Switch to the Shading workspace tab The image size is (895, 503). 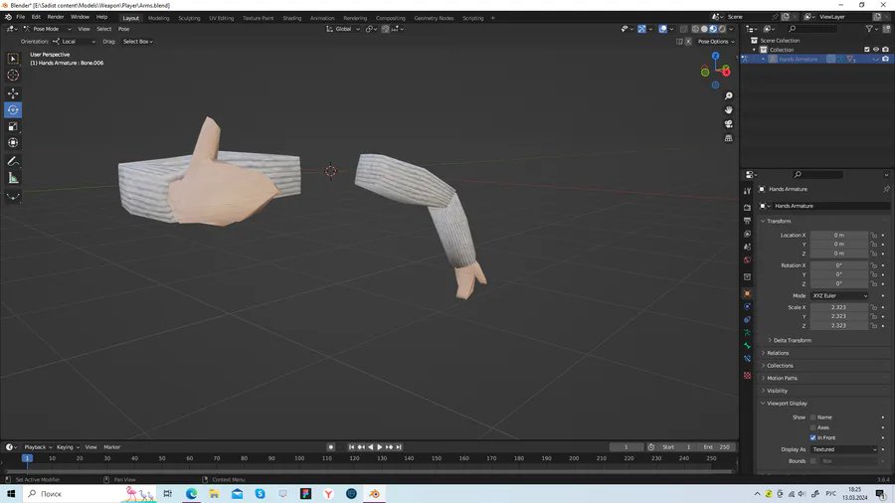pyautogui.click(x=291, y=18)
